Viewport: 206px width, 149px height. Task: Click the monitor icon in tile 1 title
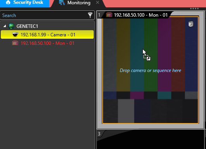coord(109,15)
